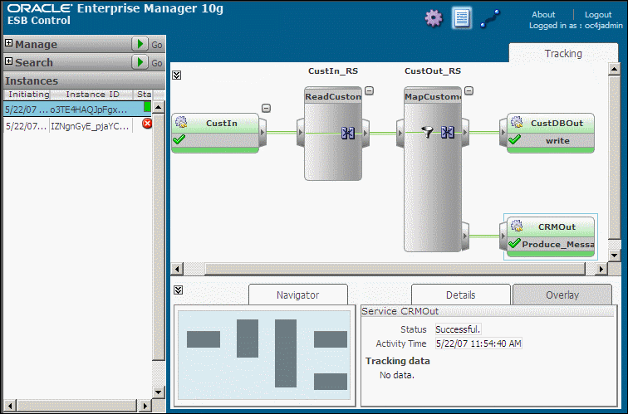The width and height of the screenshot is (628, 414).
Task: Click the filter funnel icon in MapCustomer
Action: (427, 132)
